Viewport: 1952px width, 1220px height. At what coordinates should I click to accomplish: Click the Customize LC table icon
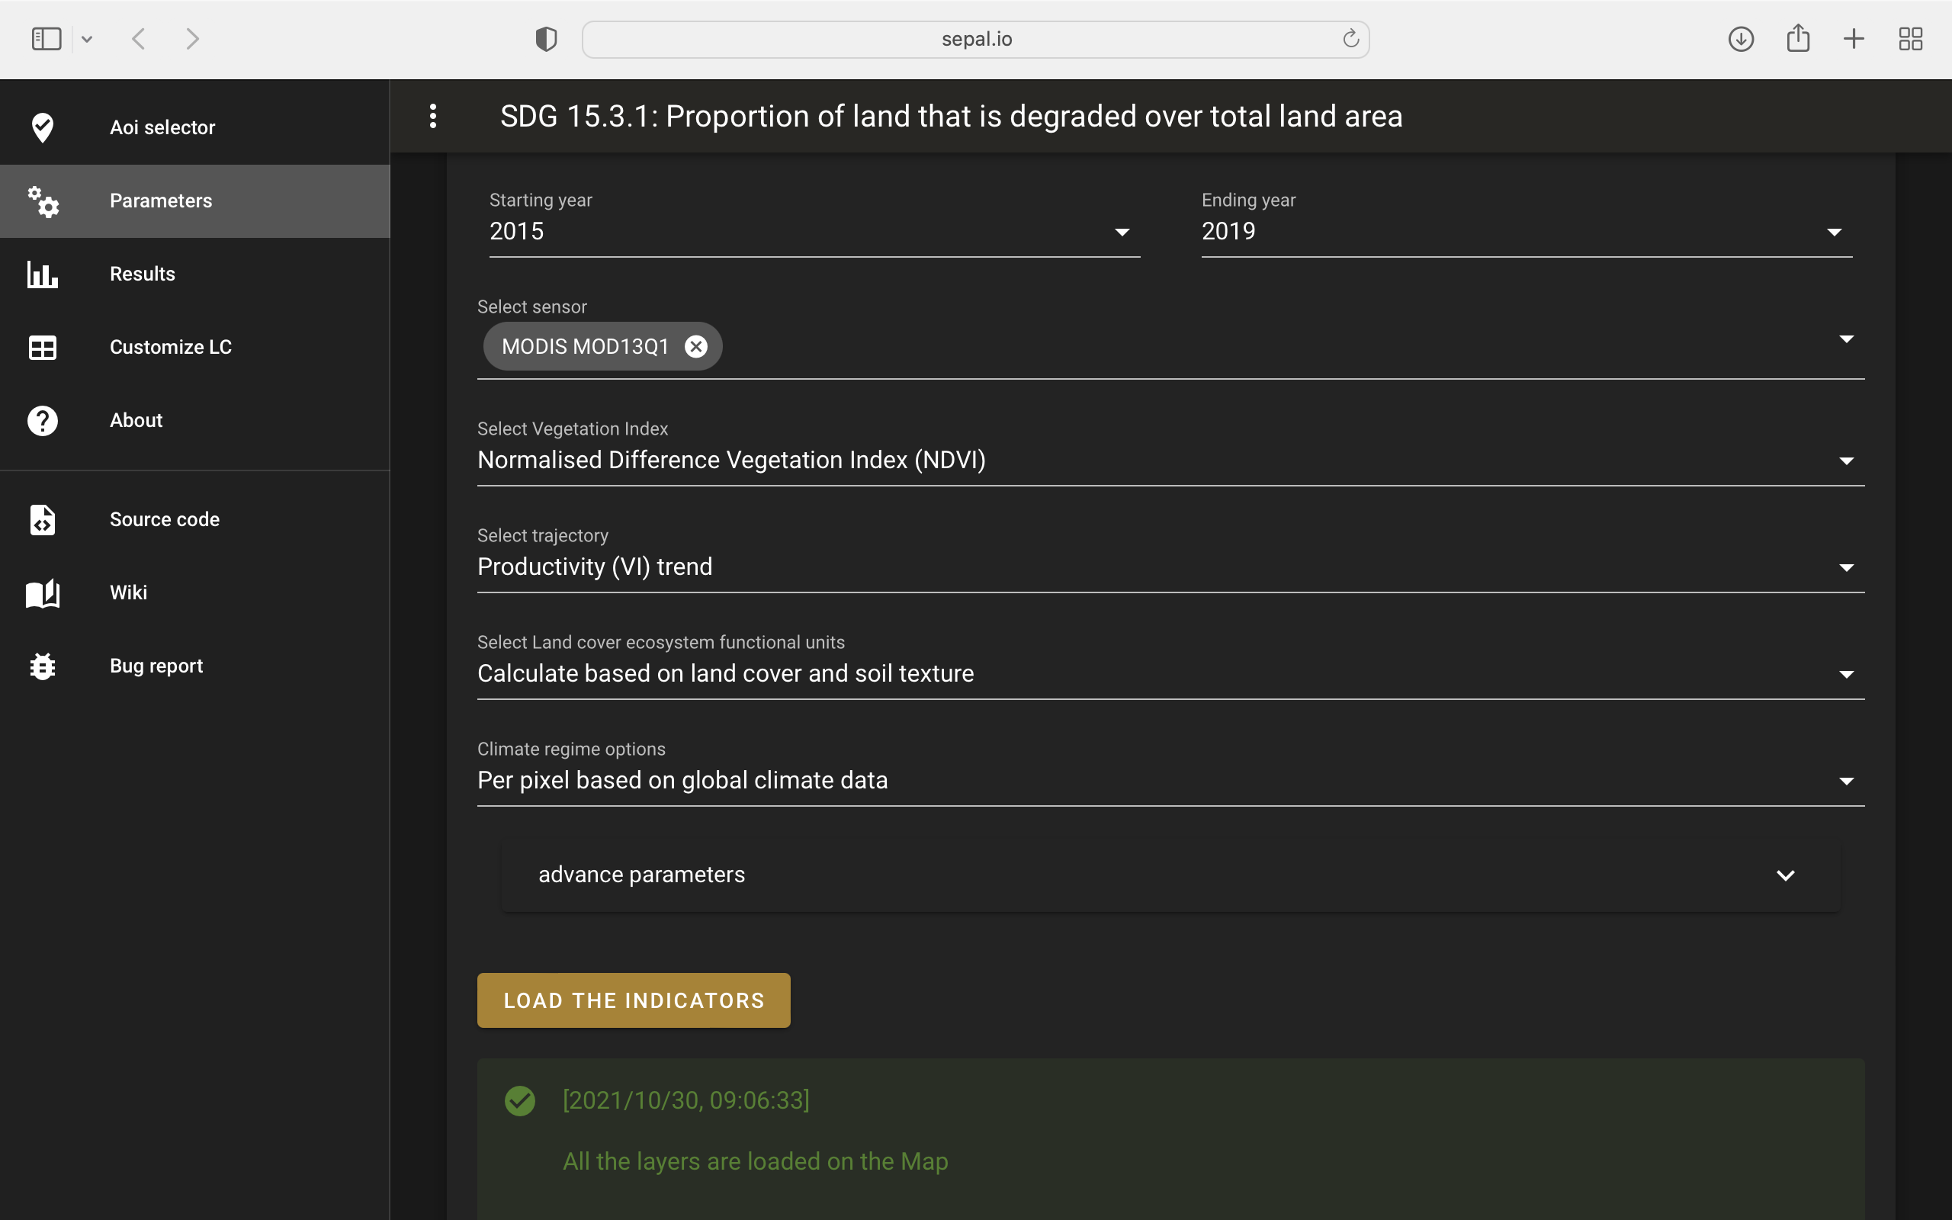(x=43, y=348)
